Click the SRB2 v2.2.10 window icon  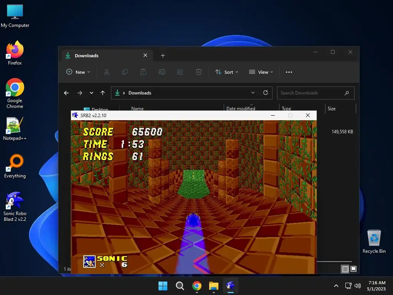[x=75, y=115]
